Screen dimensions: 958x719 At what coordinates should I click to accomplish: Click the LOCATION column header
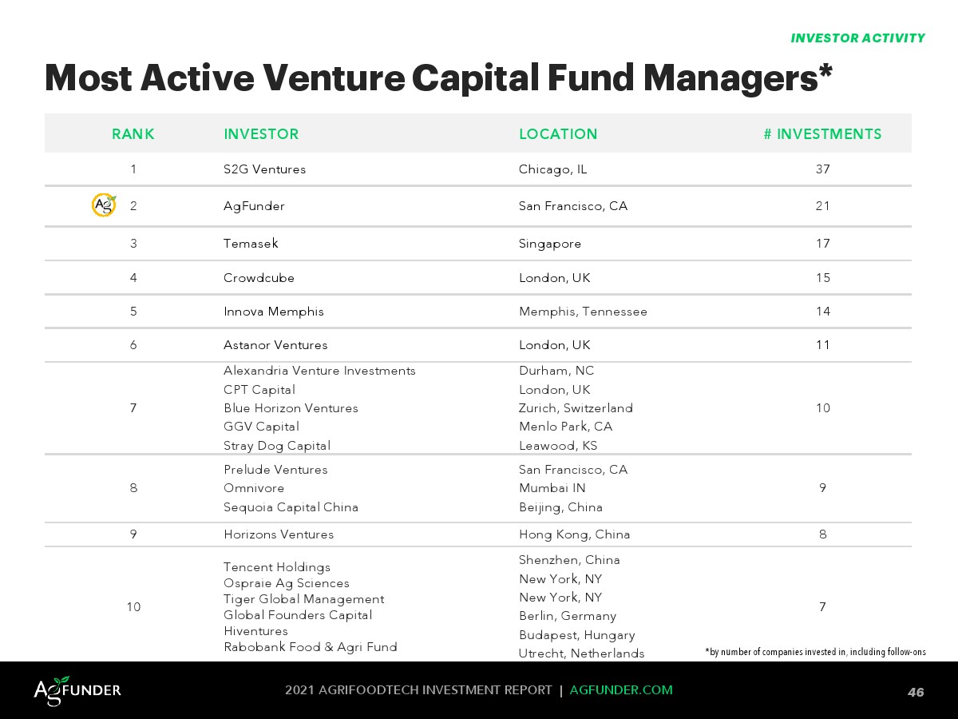558,134
